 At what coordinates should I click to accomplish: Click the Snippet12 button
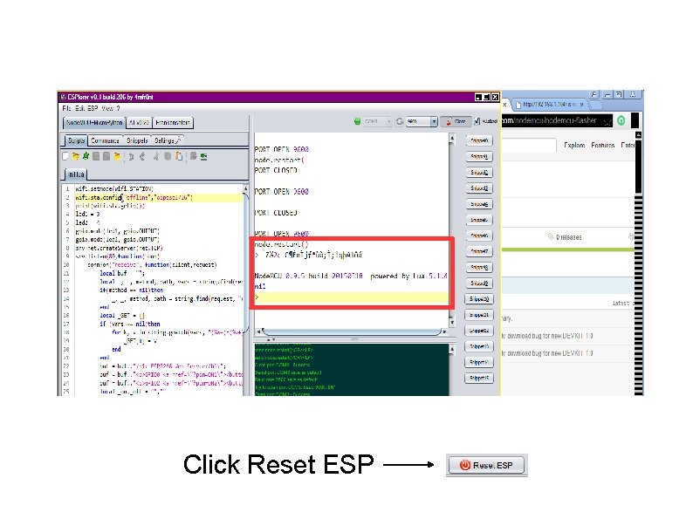click(x=479, y=331)
